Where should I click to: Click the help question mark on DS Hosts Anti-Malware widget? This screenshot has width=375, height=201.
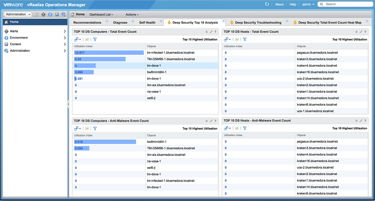[x=365, y=121]
